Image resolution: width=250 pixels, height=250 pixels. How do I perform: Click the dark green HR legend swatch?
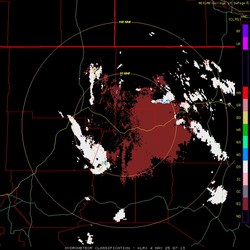[245, 130]
